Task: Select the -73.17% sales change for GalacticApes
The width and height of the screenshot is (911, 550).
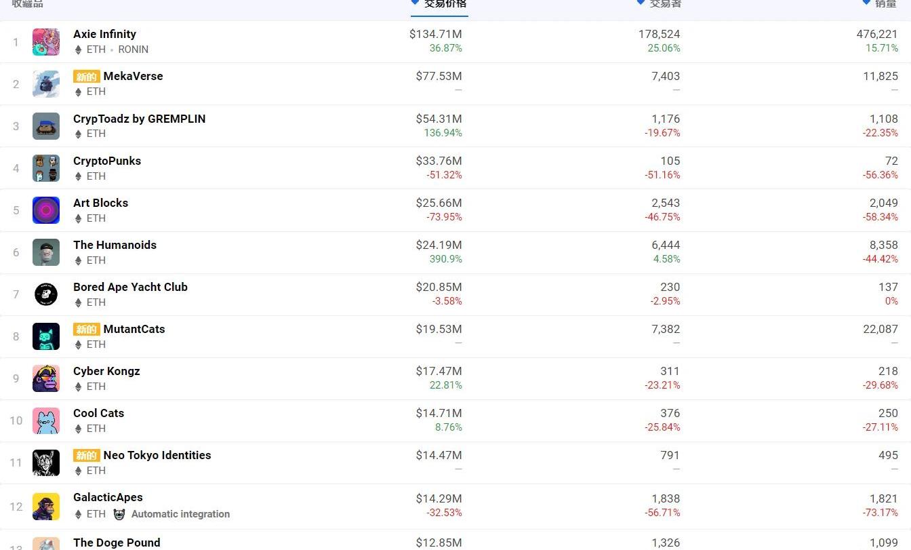Action: point(880,512)
